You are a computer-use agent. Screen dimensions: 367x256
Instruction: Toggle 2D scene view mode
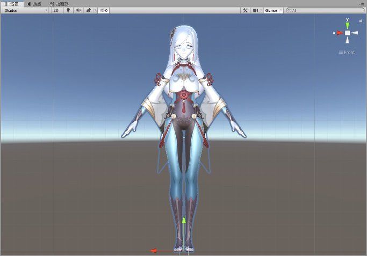[56, 10]
